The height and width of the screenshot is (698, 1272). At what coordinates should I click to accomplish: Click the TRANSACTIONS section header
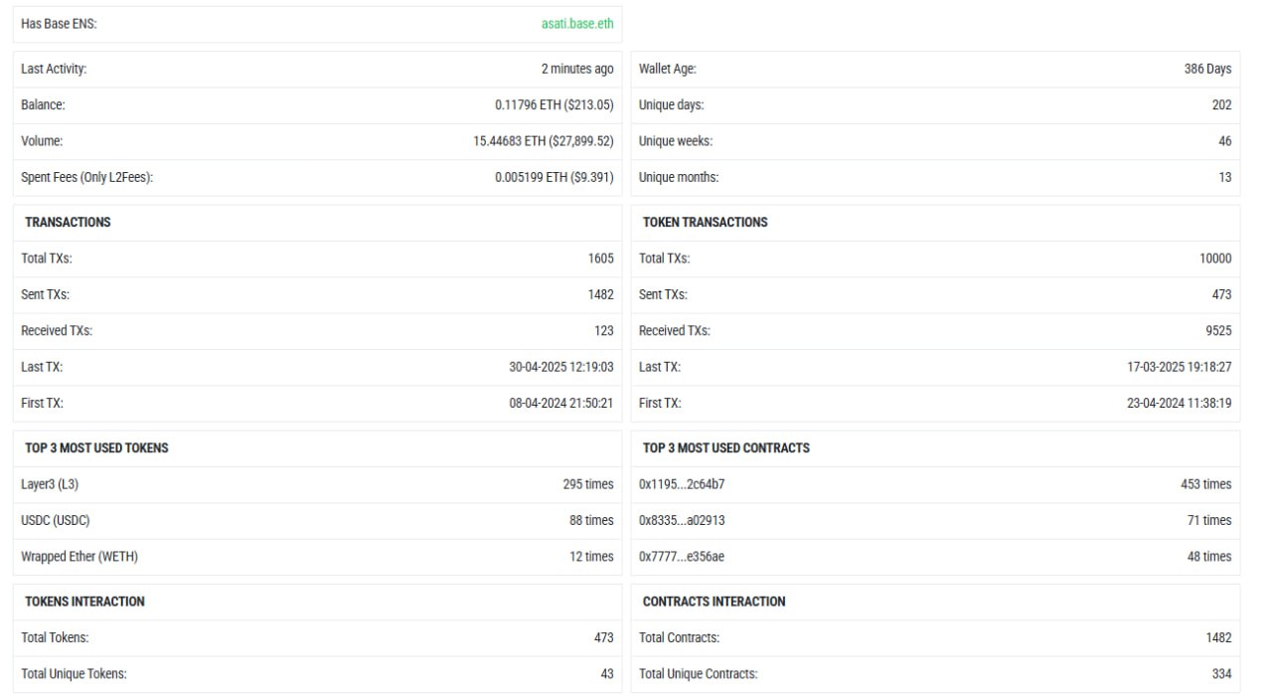point(68,223)
